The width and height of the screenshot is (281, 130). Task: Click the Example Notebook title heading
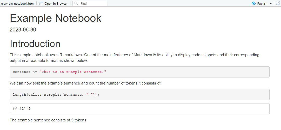56,18
